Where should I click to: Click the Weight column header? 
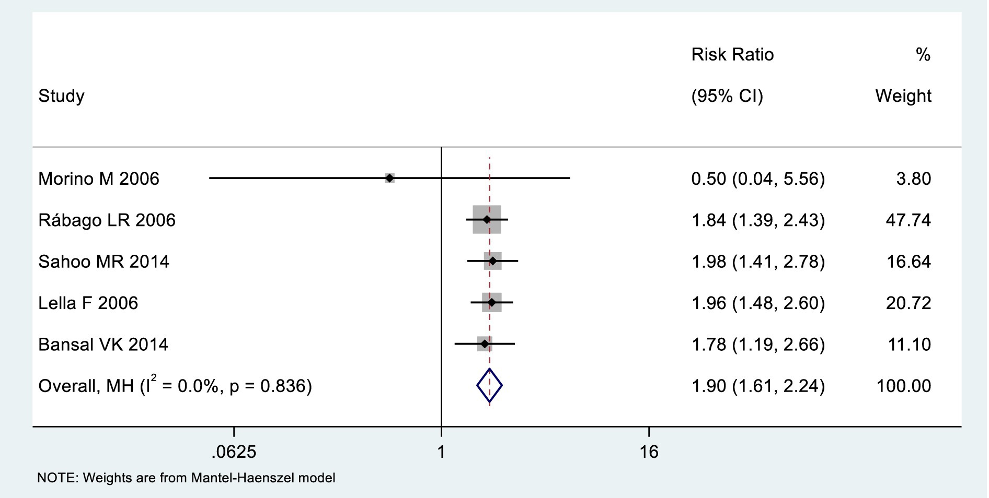pyautogui.click(x=903, y=96)
